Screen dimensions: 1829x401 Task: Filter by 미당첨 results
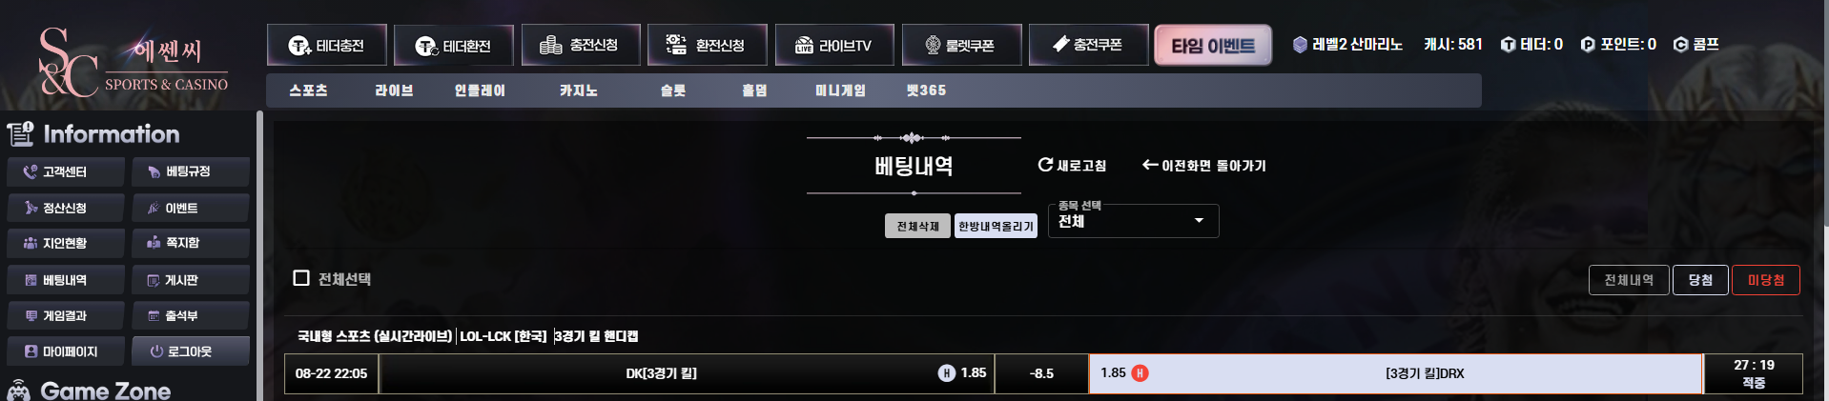pos(1765,280)
